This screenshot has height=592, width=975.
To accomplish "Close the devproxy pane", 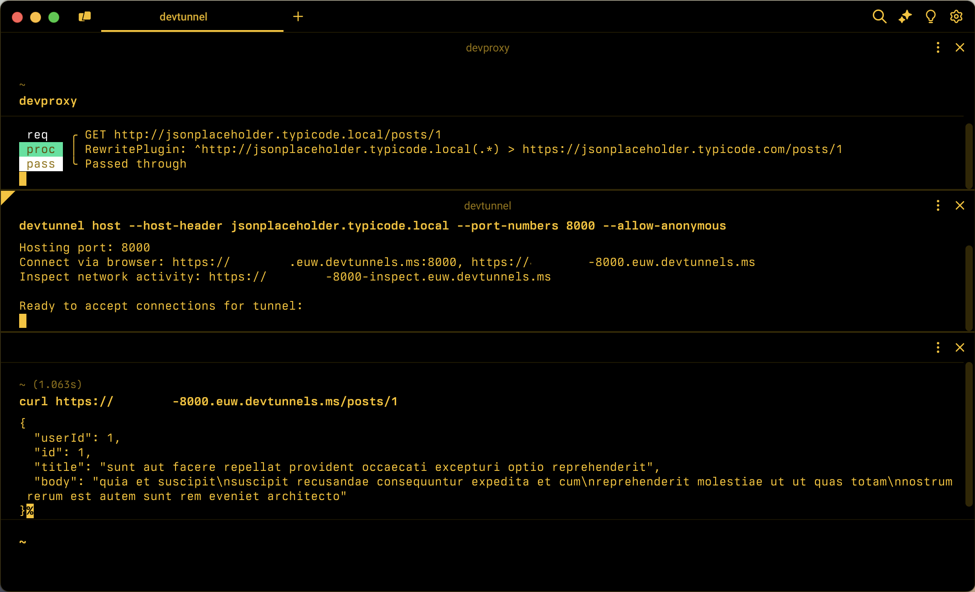I will tap(960, 47).
